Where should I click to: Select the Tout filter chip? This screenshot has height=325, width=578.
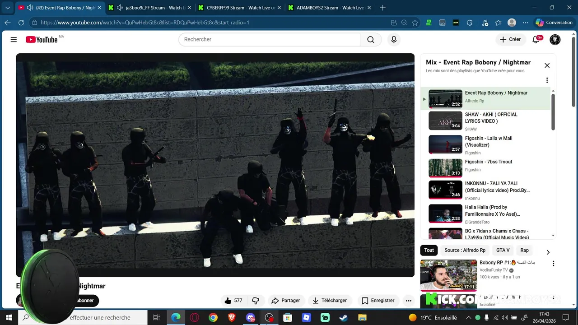click(x=429, y=250)
